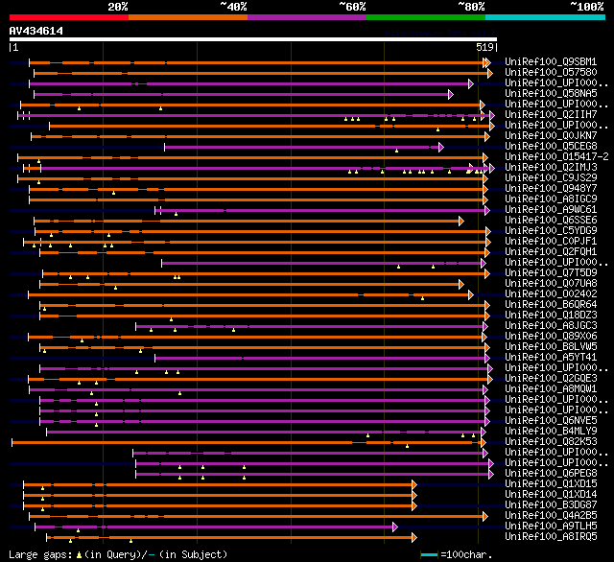The width and height of the screenshot is (614, 562).
Task: Click the red 20% identity legend segment
Action: pyautogui.click(x=69, y=17)
